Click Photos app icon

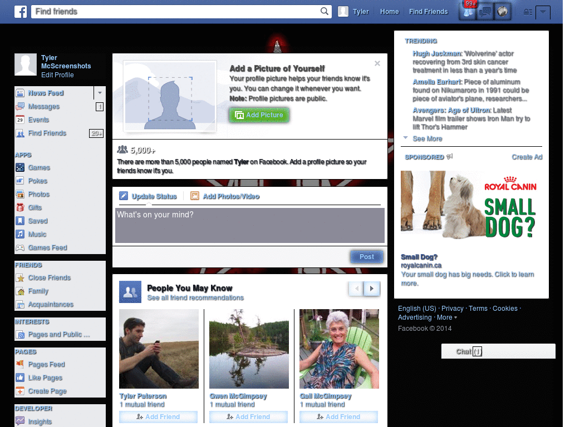click(20, 194)
